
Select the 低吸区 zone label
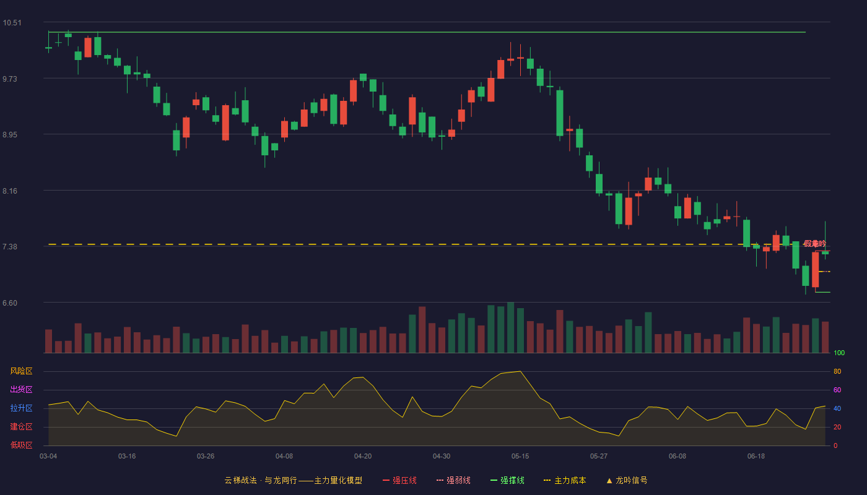click(21, 445)
